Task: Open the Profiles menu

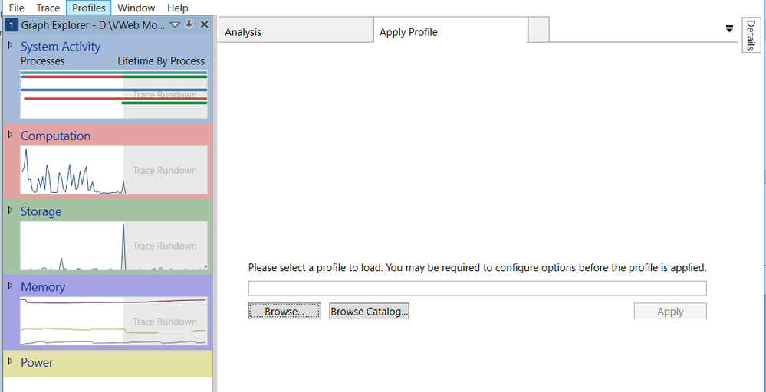Action: coord(89,8)
